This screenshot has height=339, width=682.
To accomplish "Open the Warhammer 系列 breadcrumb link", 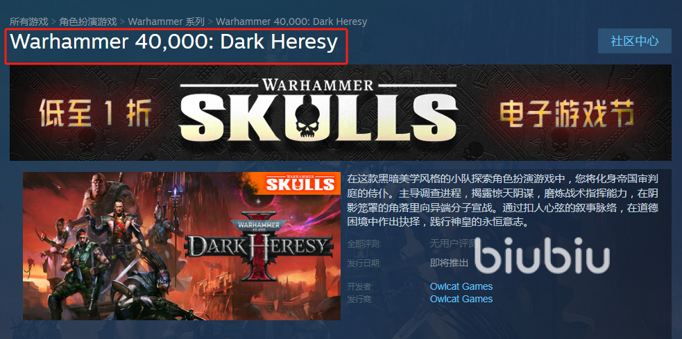I will (x=166, y=21).
